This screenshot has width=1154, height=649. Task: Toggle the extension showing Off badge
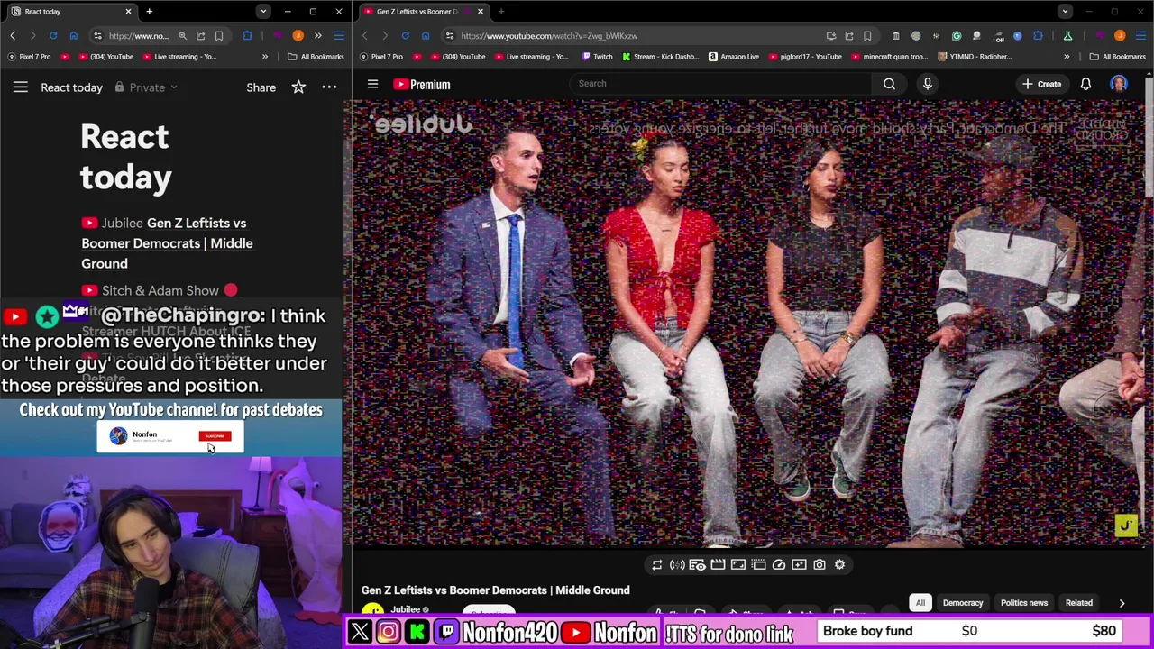pyautogui.click(x=998, y=36)
